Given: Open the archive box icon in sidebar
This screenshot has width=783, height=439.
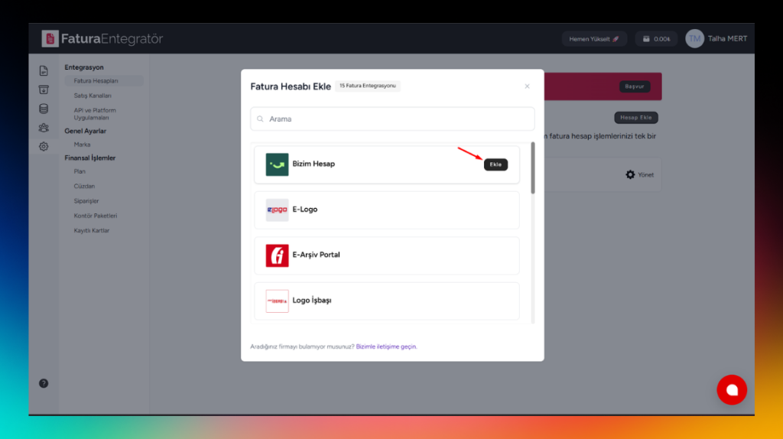Looking at the screenshot, I should click(x=44, y=89).
